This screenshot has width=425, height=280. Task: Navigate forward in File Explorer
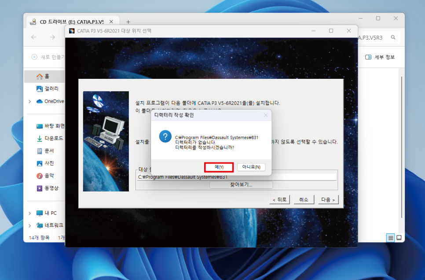[53, 37]
